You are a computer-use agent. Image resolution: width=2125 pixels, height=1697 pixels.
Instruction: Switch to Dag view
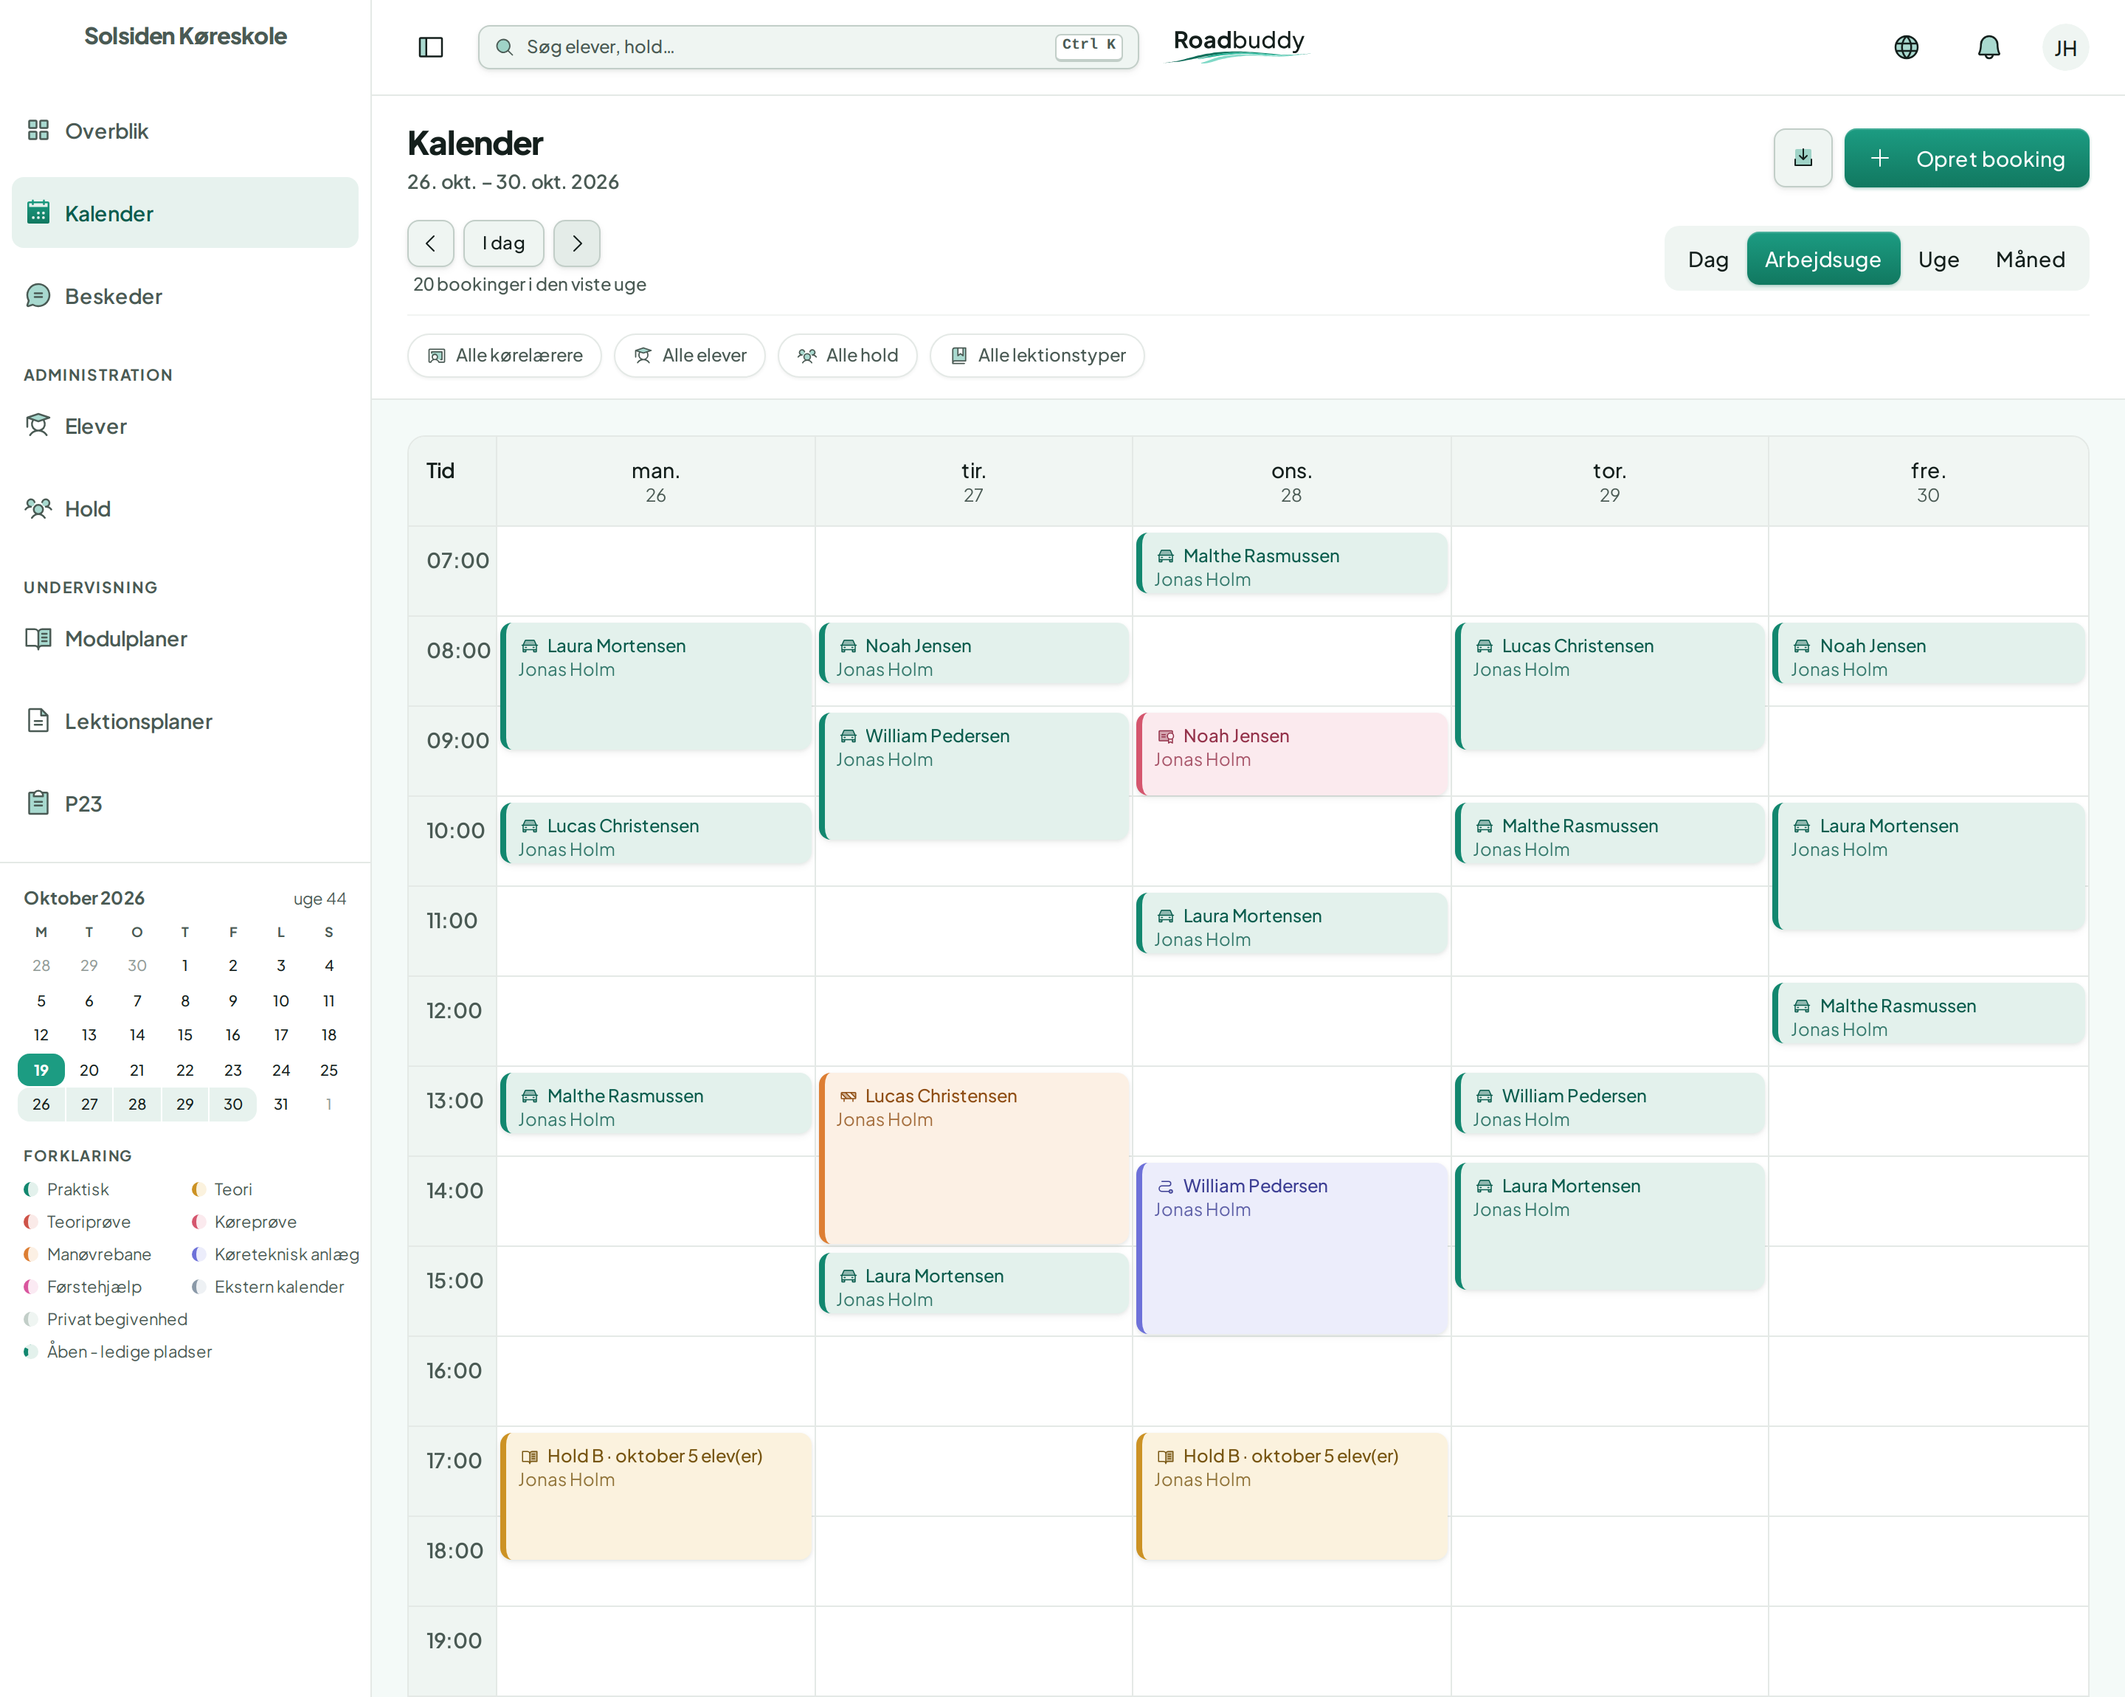click(x=1708, y=259)
